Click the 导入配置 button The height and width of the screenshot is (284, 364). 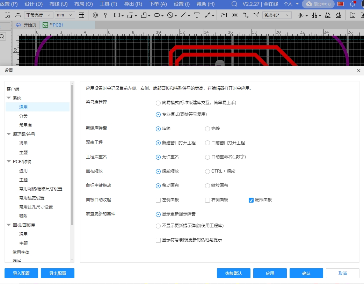point(21,273)
